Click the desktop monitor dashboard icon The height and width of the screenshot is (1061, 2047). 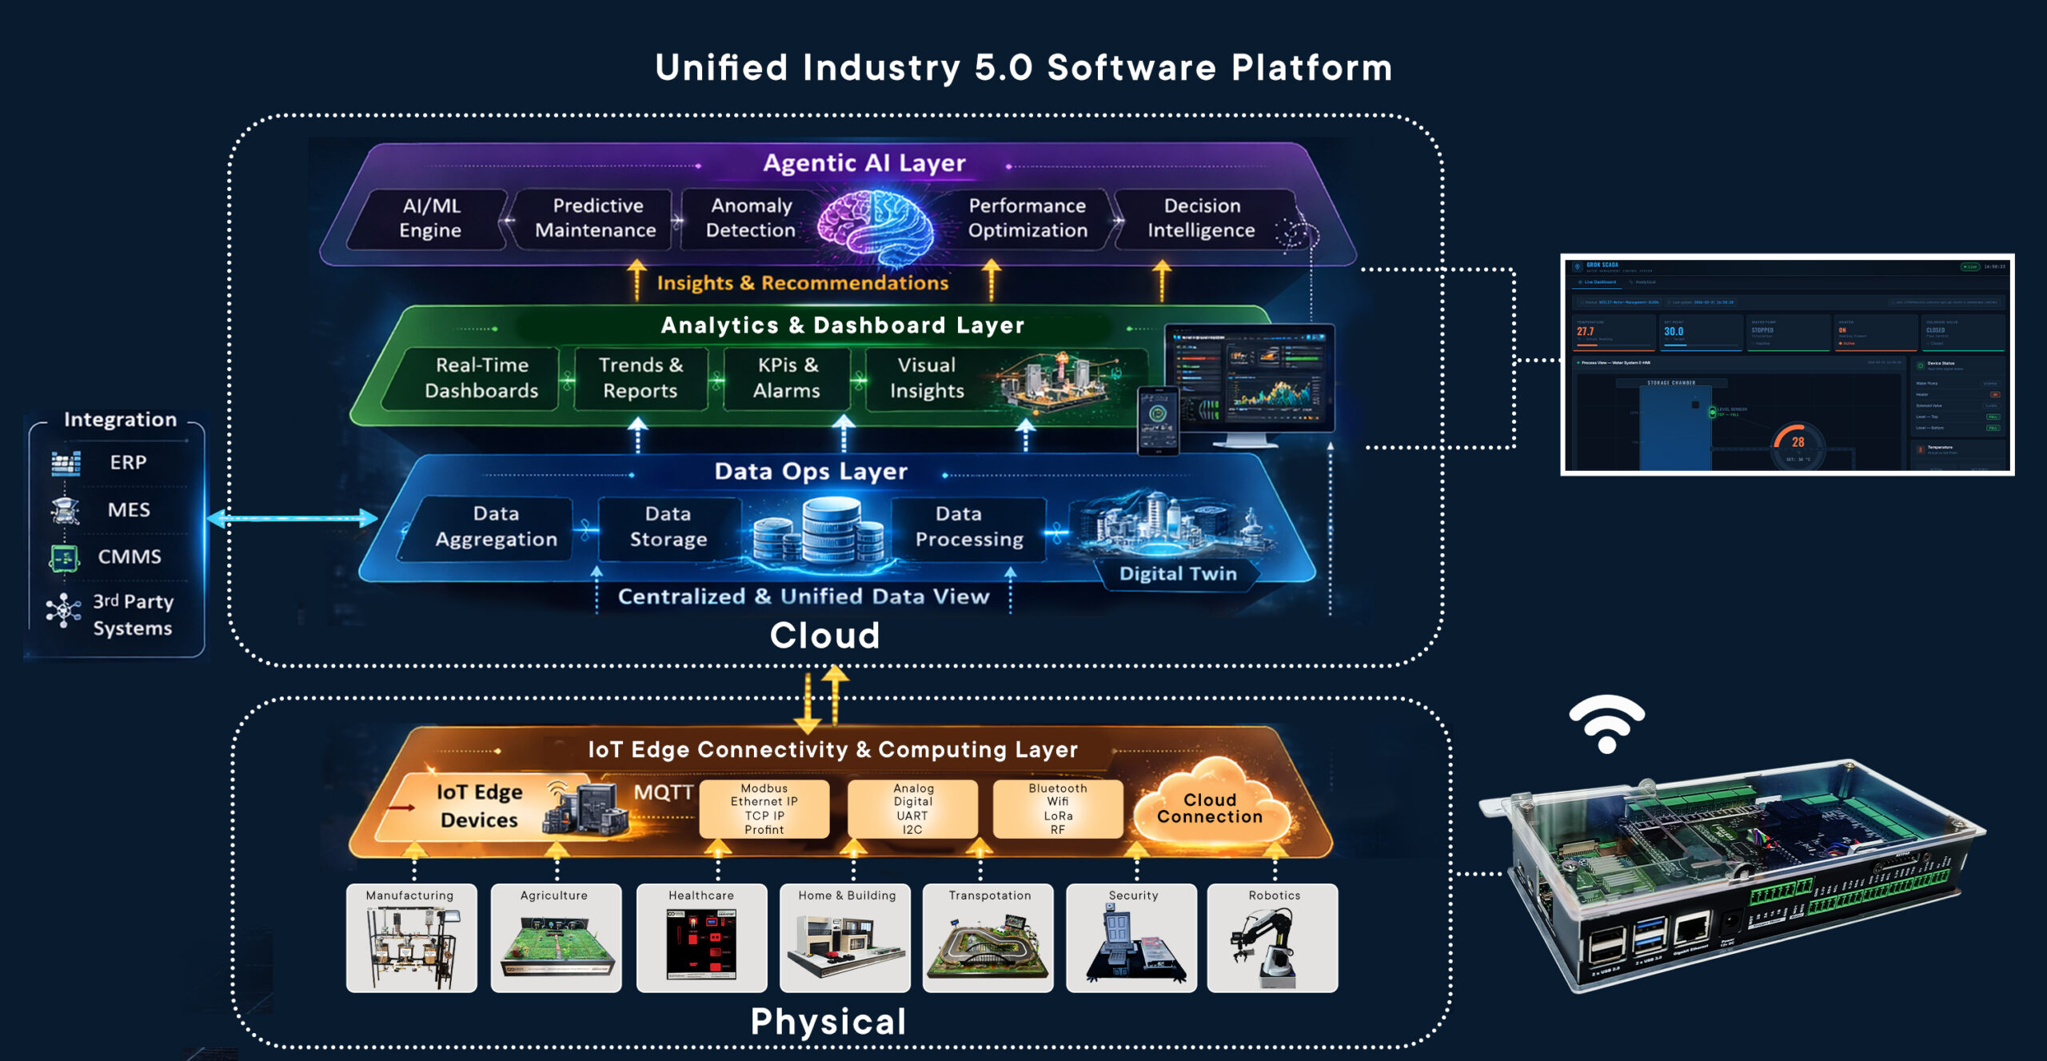coord(1250,385)
